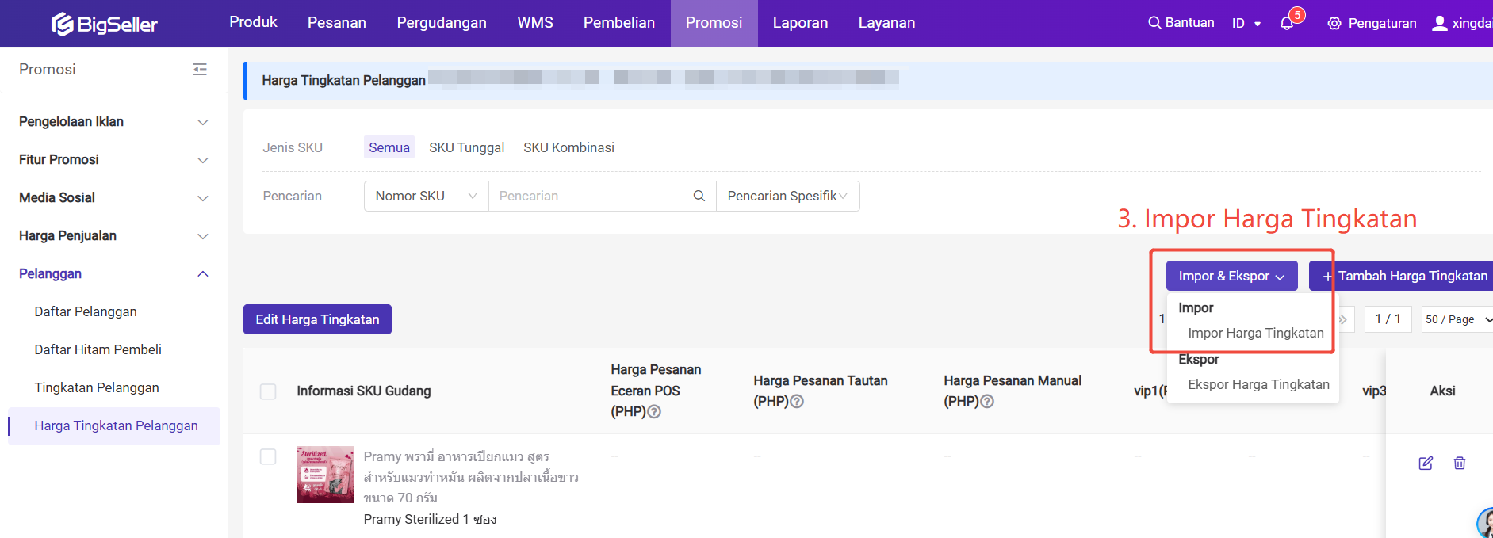Tick the select-all checkbox in table header

tap(268, 391)
